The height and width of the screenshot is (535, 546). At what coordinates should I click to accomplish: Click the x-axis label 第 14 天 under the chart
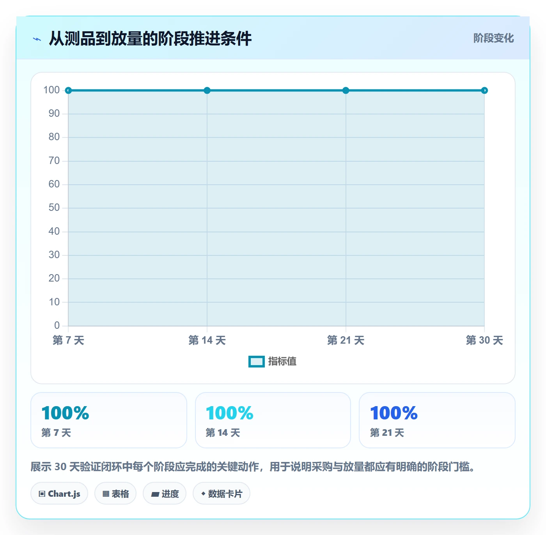click(207, 341)
